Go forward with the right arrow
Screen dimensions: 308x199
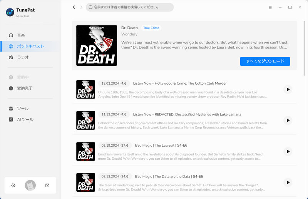(x=81, y=7)
